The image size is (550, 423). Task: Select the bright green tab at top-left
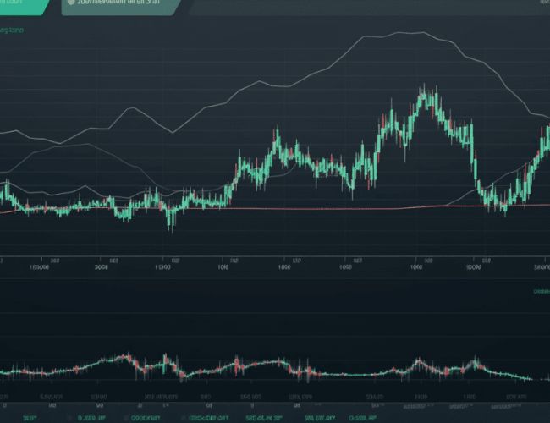23,6
